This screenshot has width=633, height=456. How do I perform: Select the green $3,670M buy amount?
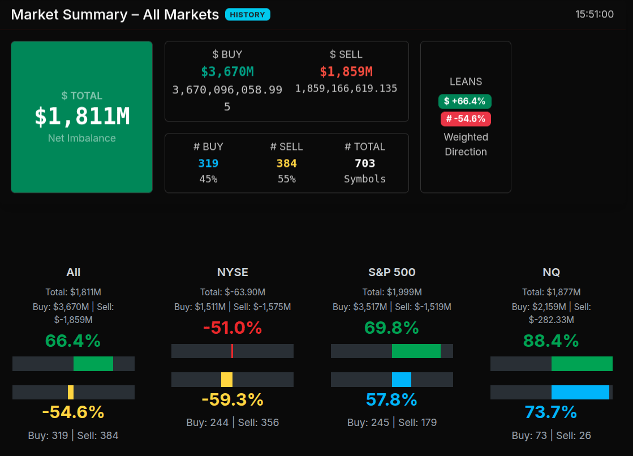(227, 72)
